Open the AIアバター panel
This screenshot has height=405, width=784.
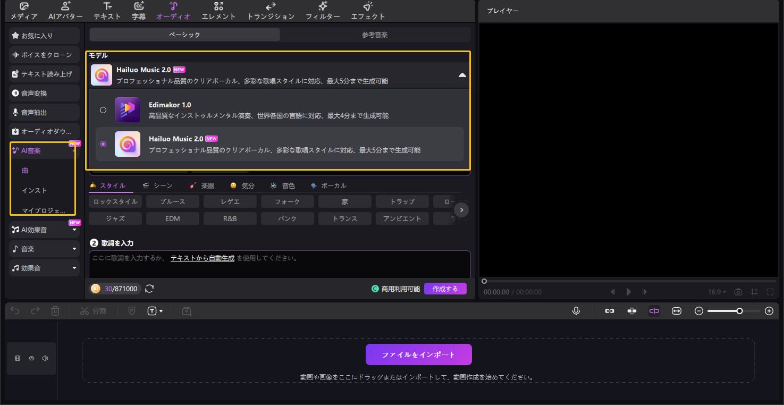pyautogui.click(x=65, y=11)
